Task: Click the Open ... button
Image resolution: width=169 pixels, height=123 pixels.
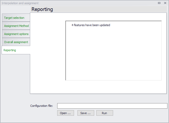Action: click(66, 113)
